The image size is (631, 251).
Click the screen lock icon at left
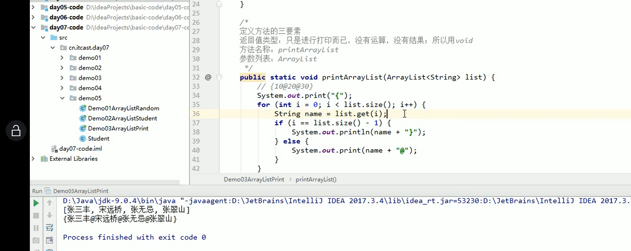point(16,131)
